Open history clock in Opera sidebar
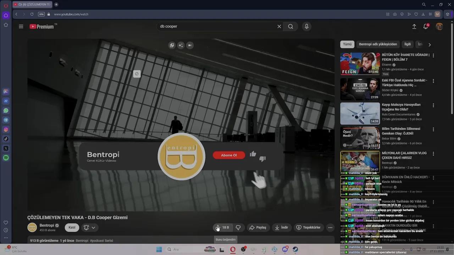454x255 pixels. pos(6,230)
